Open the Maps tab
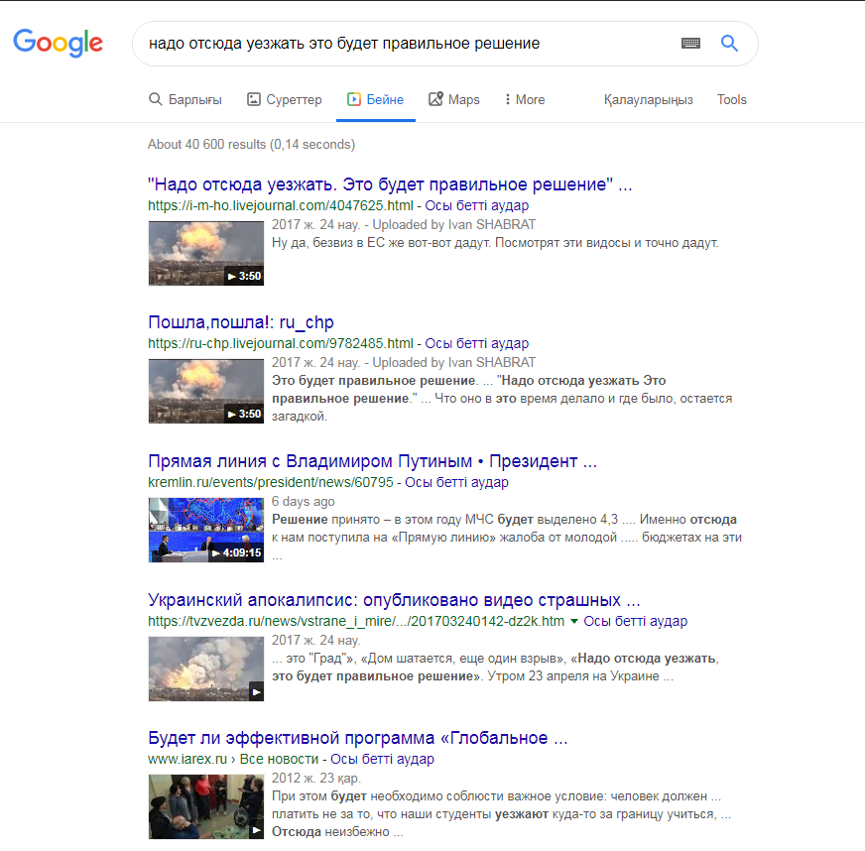 point(454,99)
